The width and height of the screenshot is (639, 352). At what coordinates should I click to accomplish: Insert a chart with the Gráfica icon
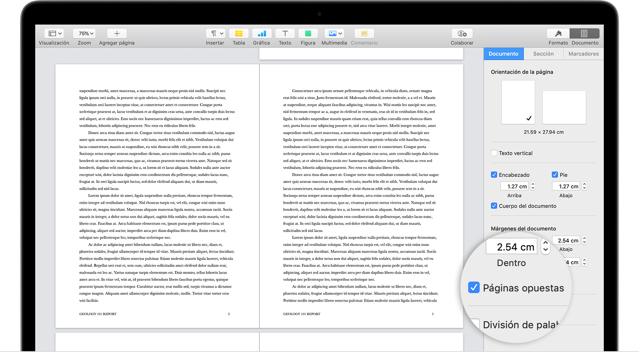(x=262, y=34)
